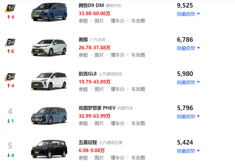
Task: Open 参数 for 腾势D9 DM
Action: [x=83, y=21]
